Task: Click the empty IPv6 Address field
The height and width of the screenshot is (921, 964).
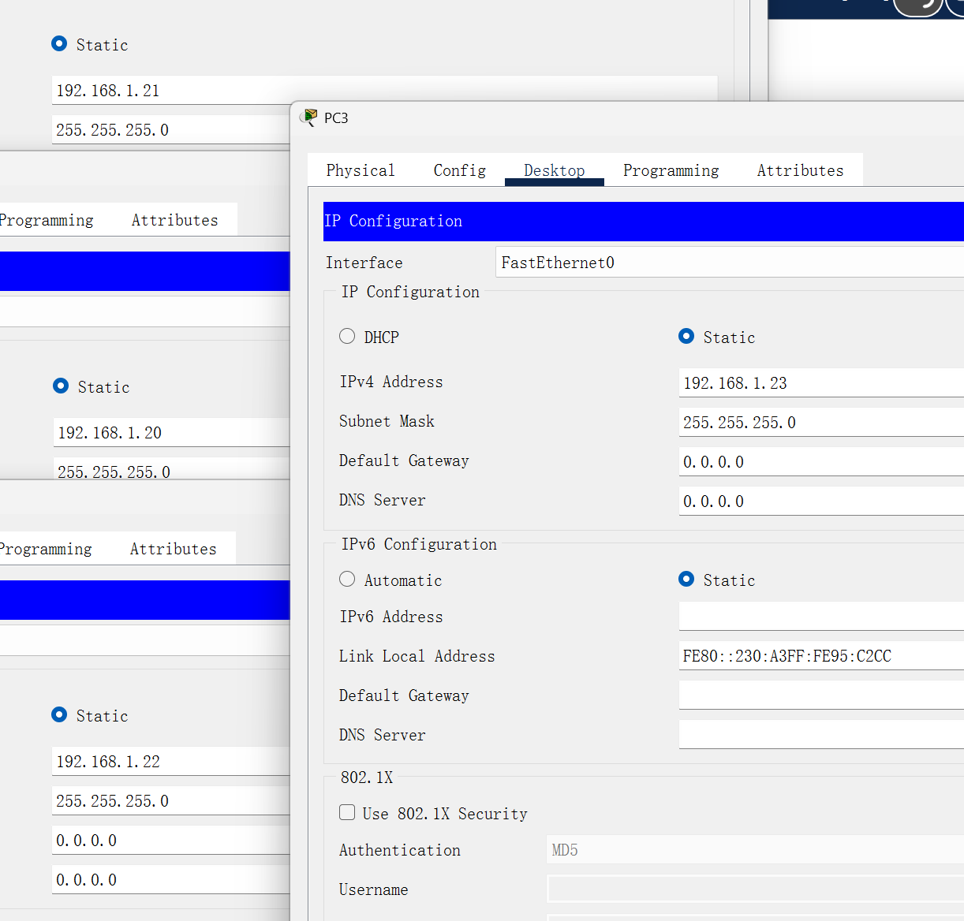Action: [x=821, y=617]
